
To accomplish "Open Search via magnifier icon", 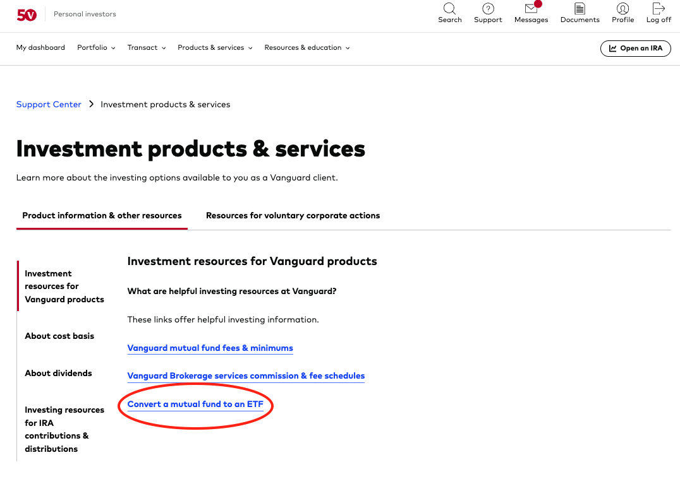I will pyautogui.click(x=449, y=8).
